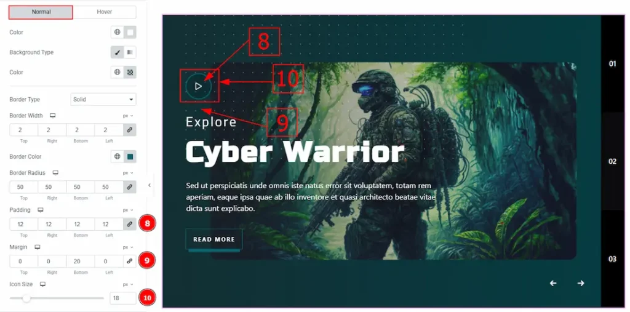Click responsive device icon next to Padding
Image resolution: width=630 pixels, height=312 pixels.
(40, 210)
